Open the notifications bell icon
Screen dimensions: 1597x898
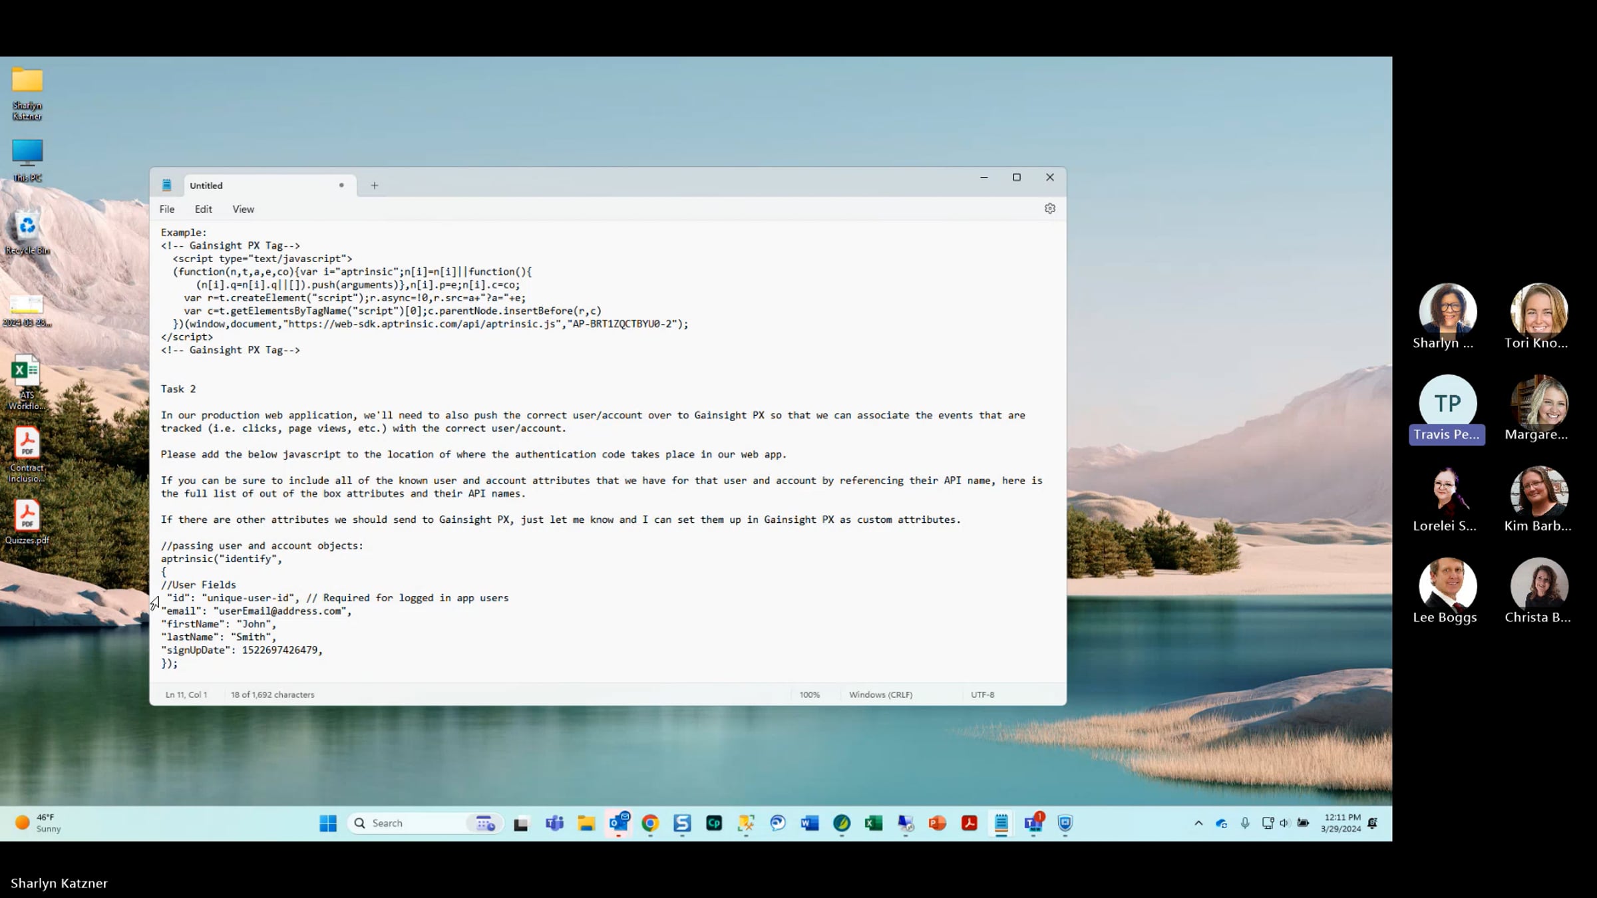[1373, 823]
